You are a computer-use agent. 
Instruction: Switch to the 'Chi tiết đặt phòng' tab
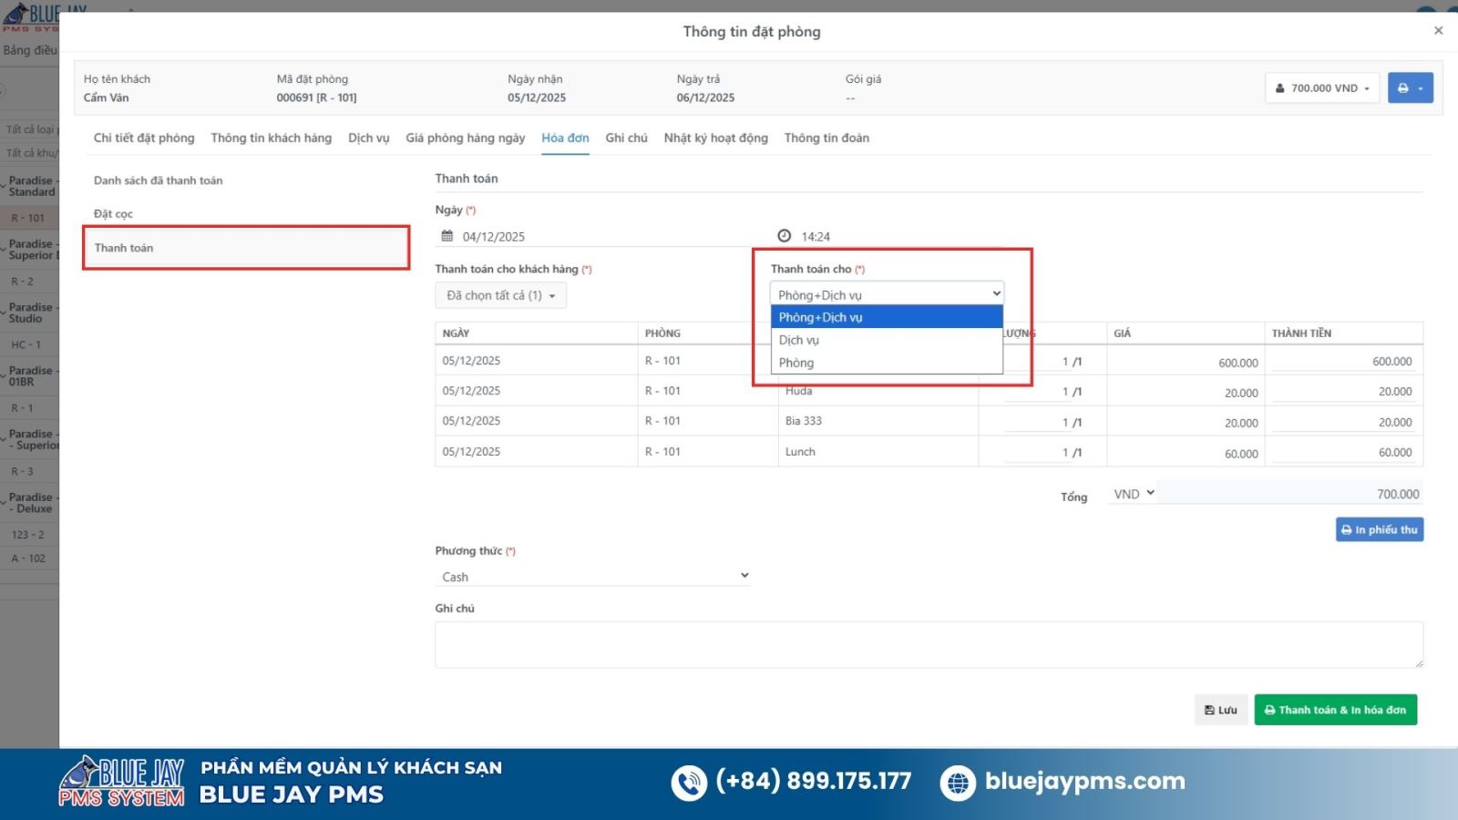click(144, 138)
